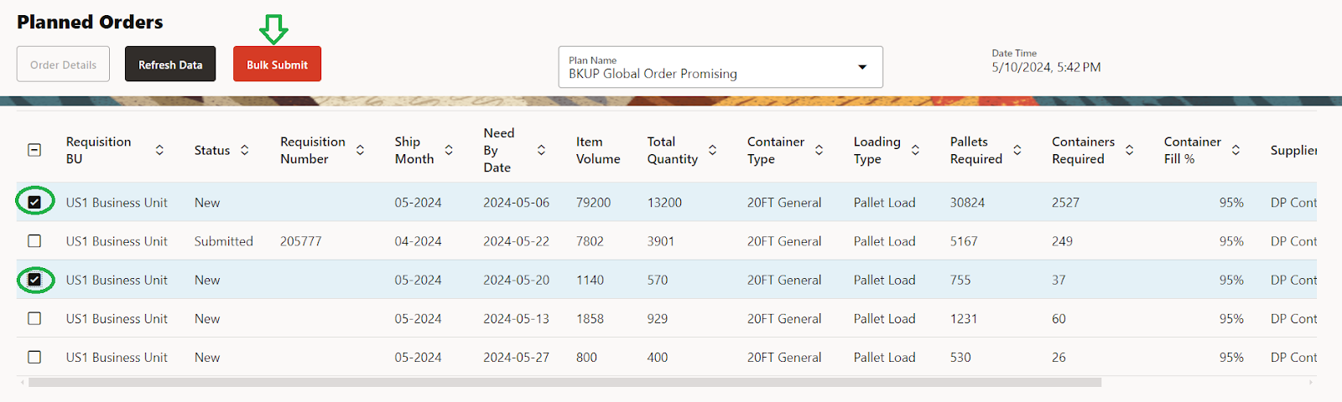This screenshot has height=402, width=1342.
Task: Sort by Total Quantity column
Action: pos(712,150)
